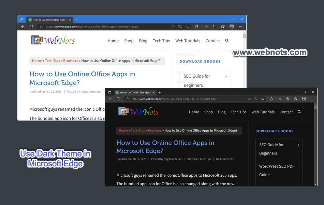This screenshot has height=205, width=324.
Task: Open the profile avatar in dark Edge window
Action: click(304, 99)
